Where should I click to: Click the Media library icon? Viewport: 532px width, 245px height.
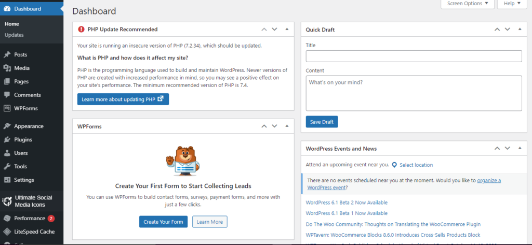[x=7, y=68]
